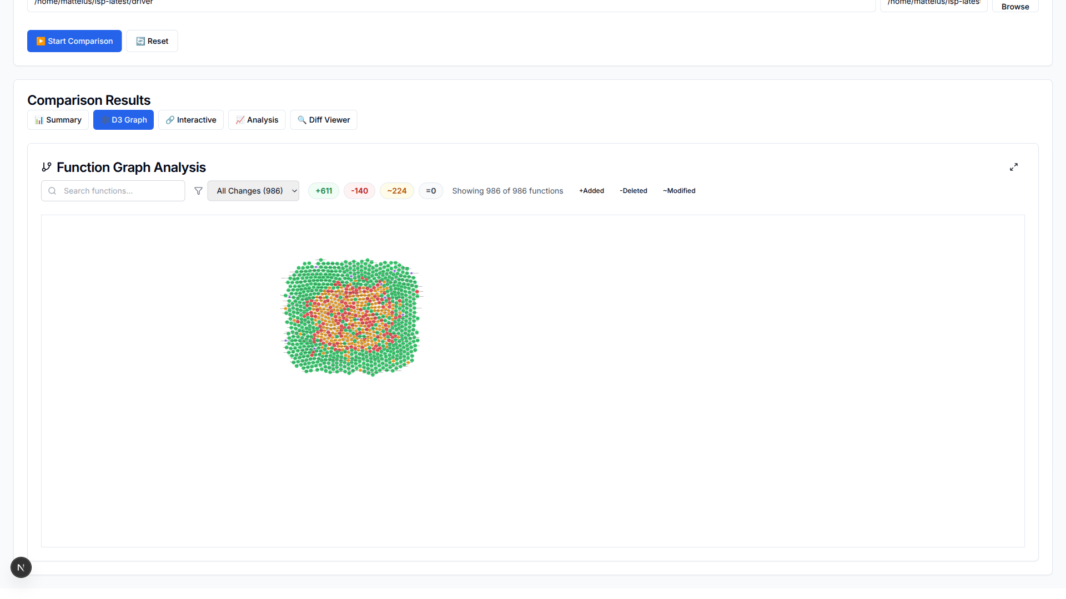
Task: Select the D3 Graph tab
Action: pos(123,120)
